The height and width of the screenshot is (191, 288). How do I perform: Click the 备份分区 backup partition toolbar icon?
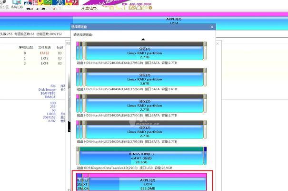pyautogui.click(x=4, y=4)
